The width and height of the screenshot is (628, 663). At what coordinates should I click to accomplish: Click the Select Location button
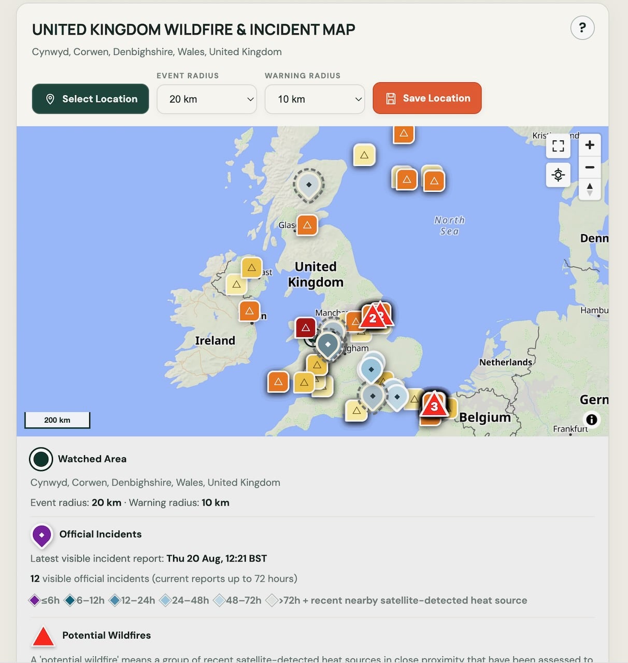[91, 99]
